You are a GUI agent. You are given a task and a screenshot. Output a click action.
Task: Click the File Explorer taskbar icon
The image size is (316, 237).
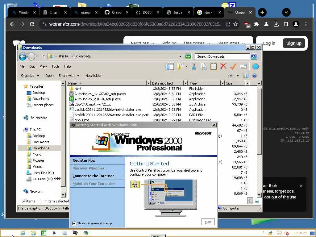(33, 233)
